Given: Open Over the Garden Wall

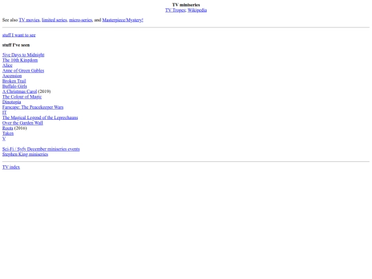Looking at the screenshot, I should click(23, 123).
